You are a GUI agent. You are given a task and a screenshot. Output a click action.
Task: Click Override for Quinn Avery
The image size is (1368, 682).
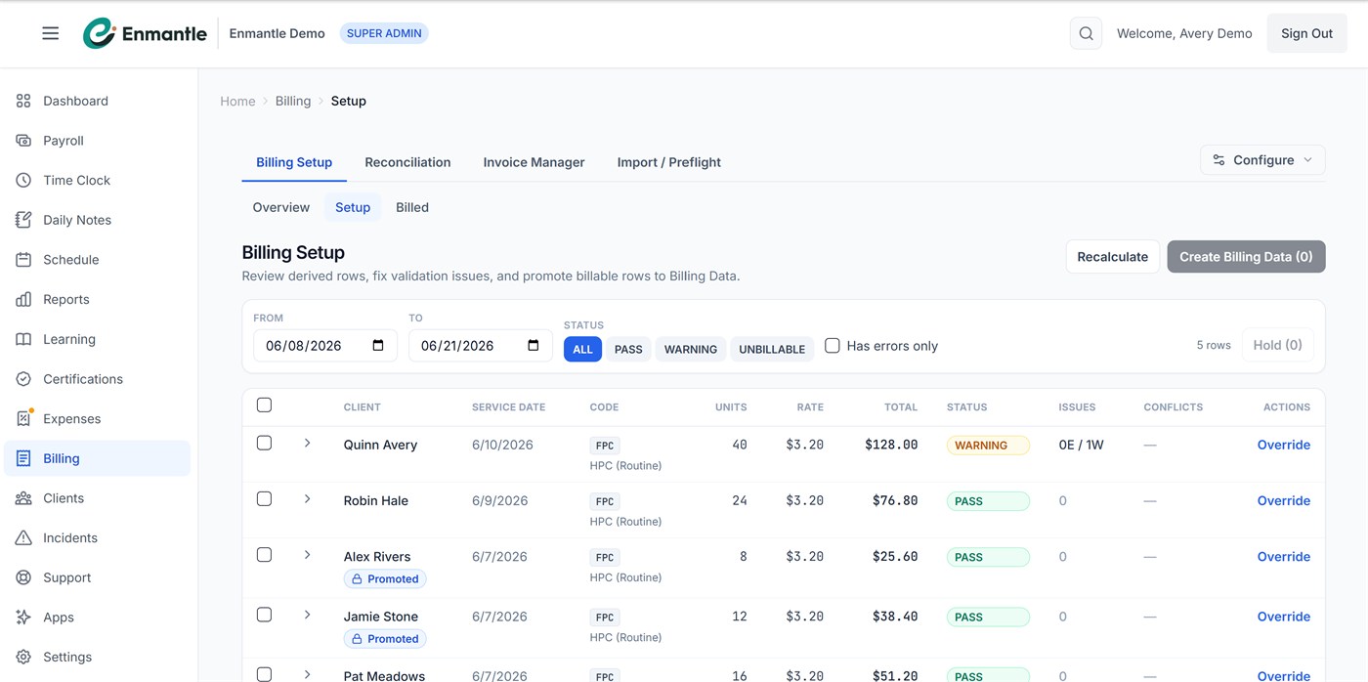1283,445
